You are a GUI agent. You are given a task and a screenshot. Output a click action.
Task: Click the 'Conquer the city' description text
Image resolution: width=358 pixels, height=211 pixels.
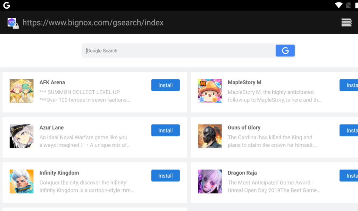[87, 187]
